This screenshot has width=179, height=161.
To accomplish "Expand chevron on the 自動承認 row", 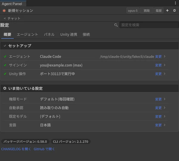I will pos(165,108).
